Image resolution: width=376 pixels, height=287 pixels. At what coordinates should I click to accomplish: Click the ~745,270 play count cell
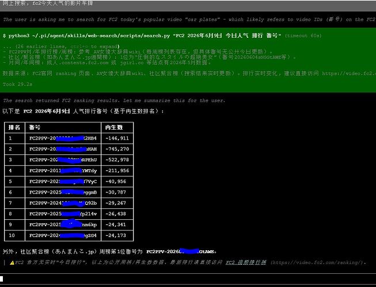click(x=117, y=149)
